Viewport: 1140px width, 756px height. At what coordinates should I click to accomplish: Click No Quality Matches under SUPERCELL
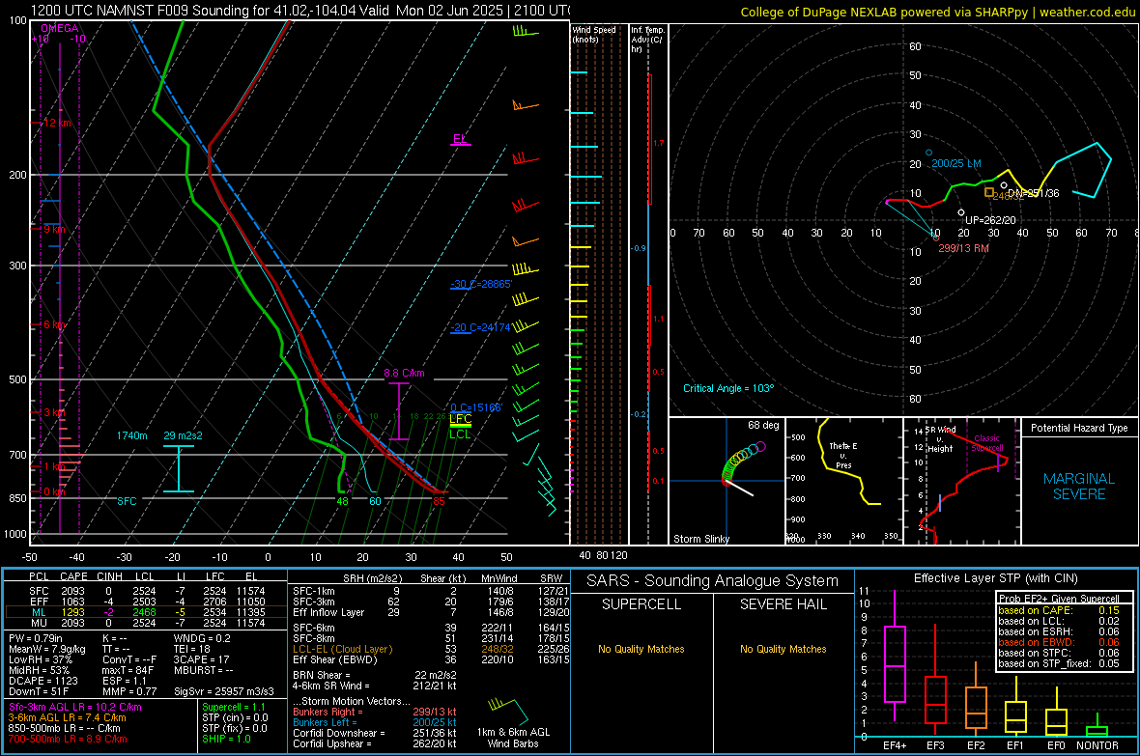(641, 649)
